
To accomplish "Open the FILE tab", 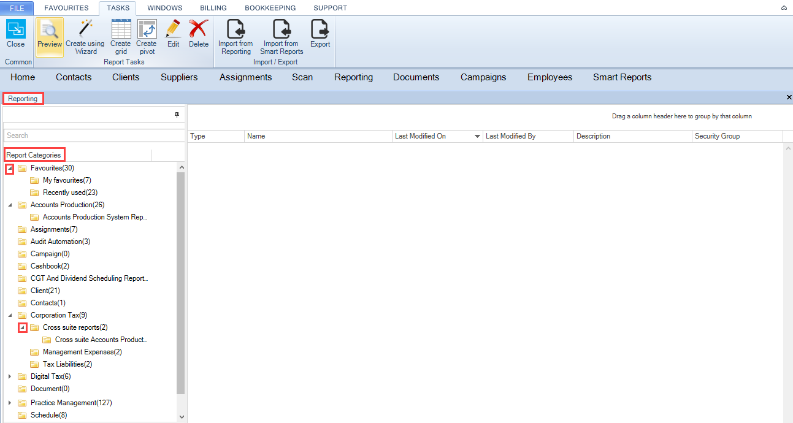I will click(17, 8).
